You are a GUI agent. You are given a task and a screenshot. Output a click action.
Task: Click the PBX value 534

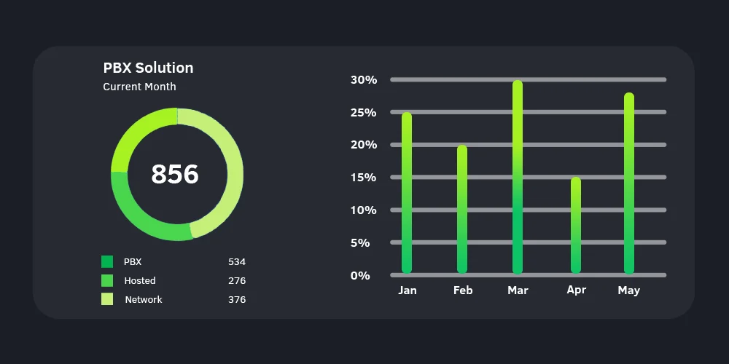237,262
